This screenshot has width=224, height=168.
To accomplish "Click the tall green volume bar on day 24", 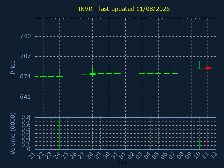I will click(60, 133).
